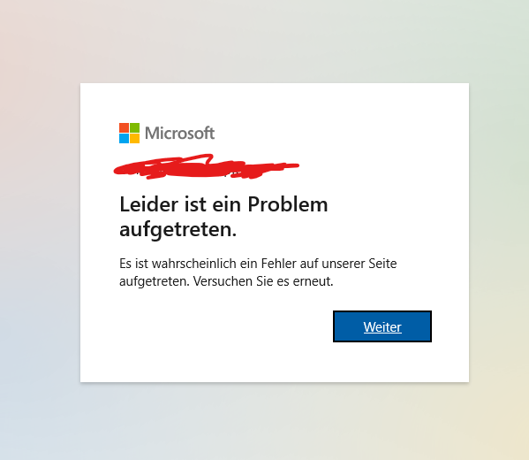The width and height of the screenshot is (529, 460).
Task: Click the word "Seite" ending the first description line
Action: point(382,264)
